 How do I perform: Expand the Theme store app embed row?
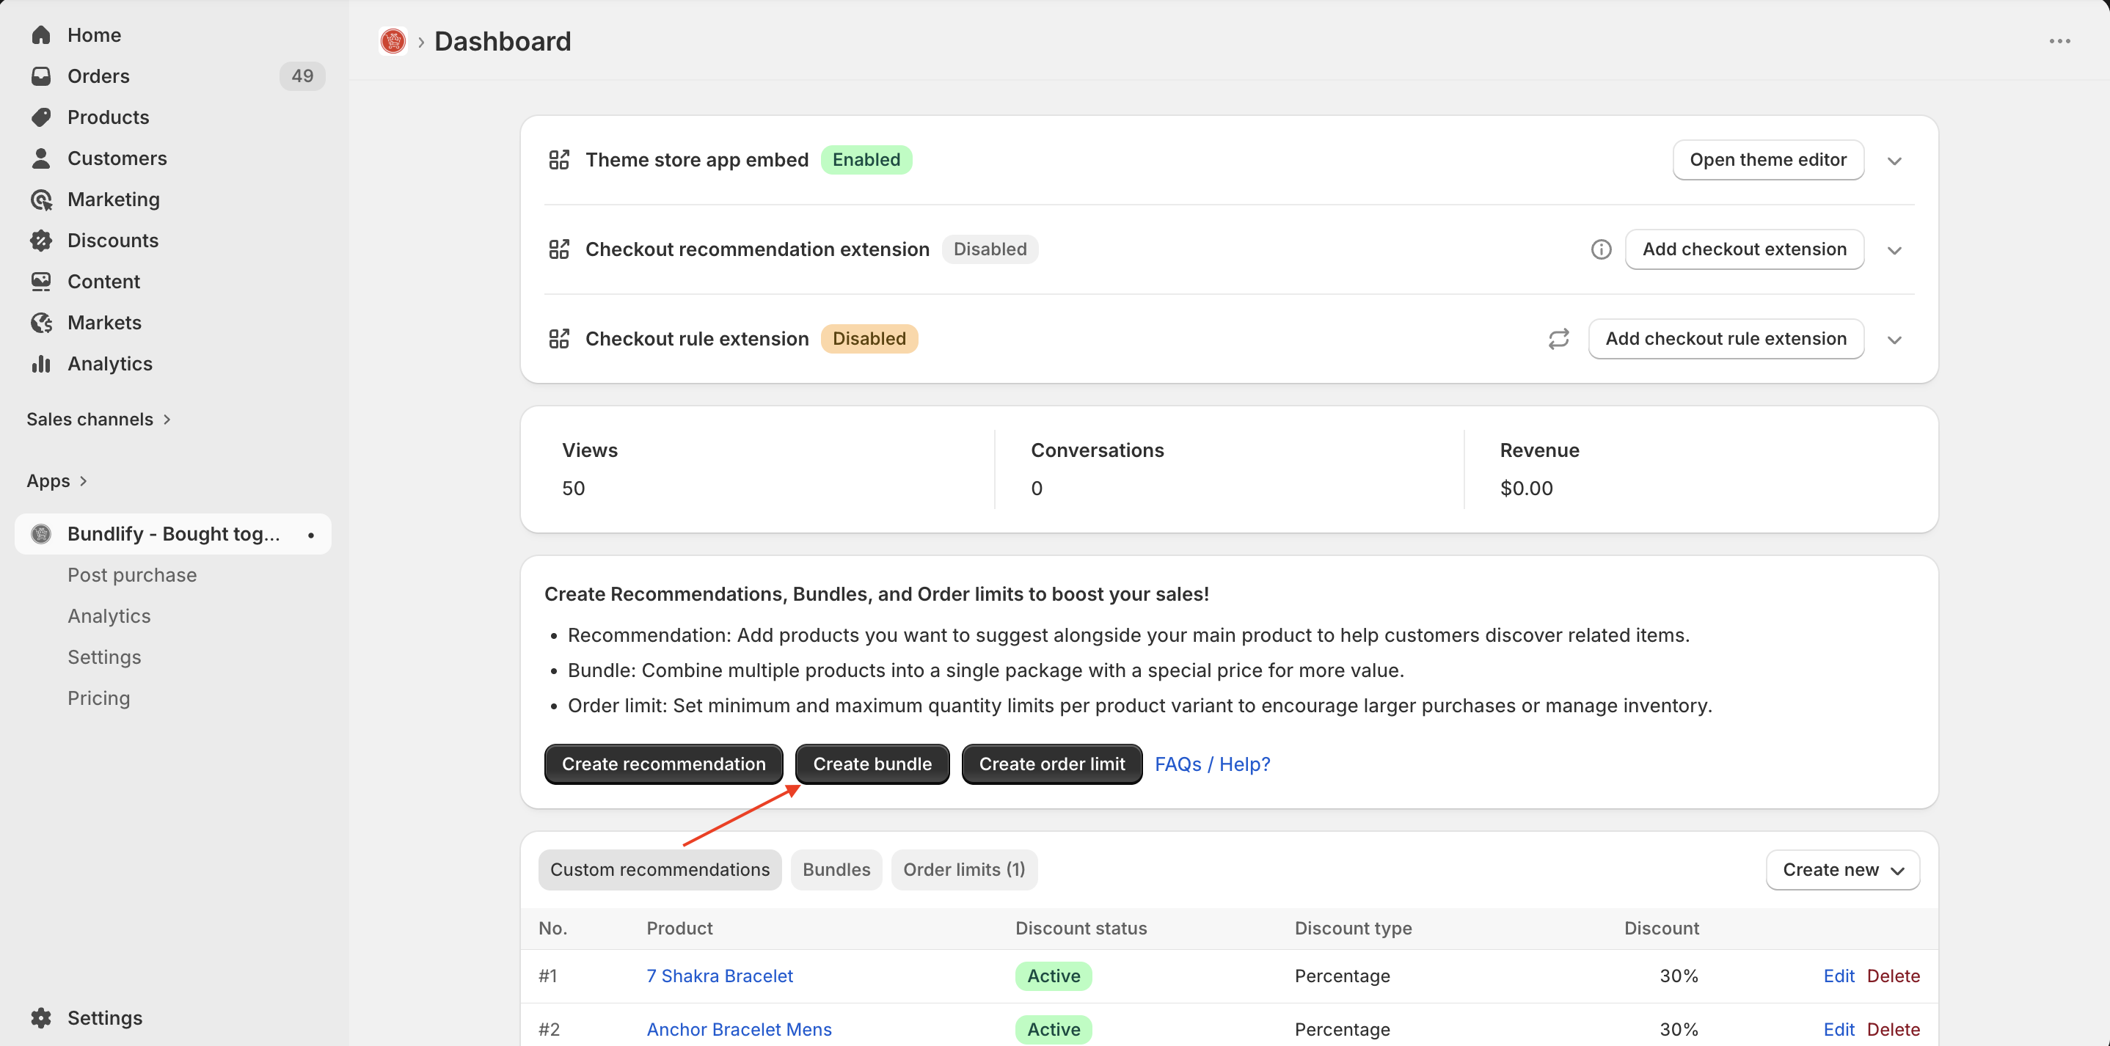point(1894,161)
